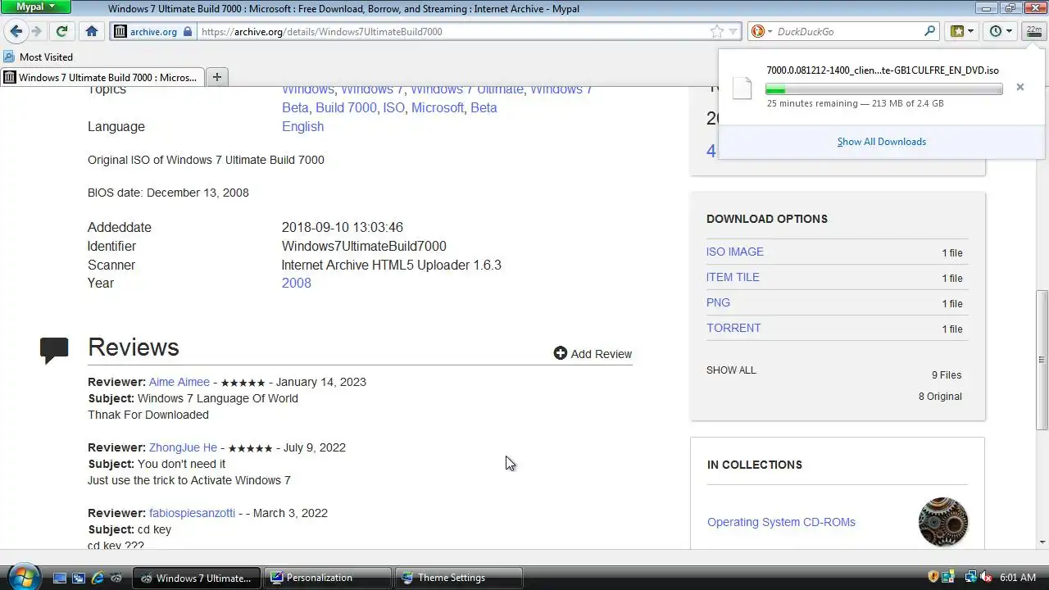Open the History clock button
This screenshot has width=1049, height=590.
point(995,31)
